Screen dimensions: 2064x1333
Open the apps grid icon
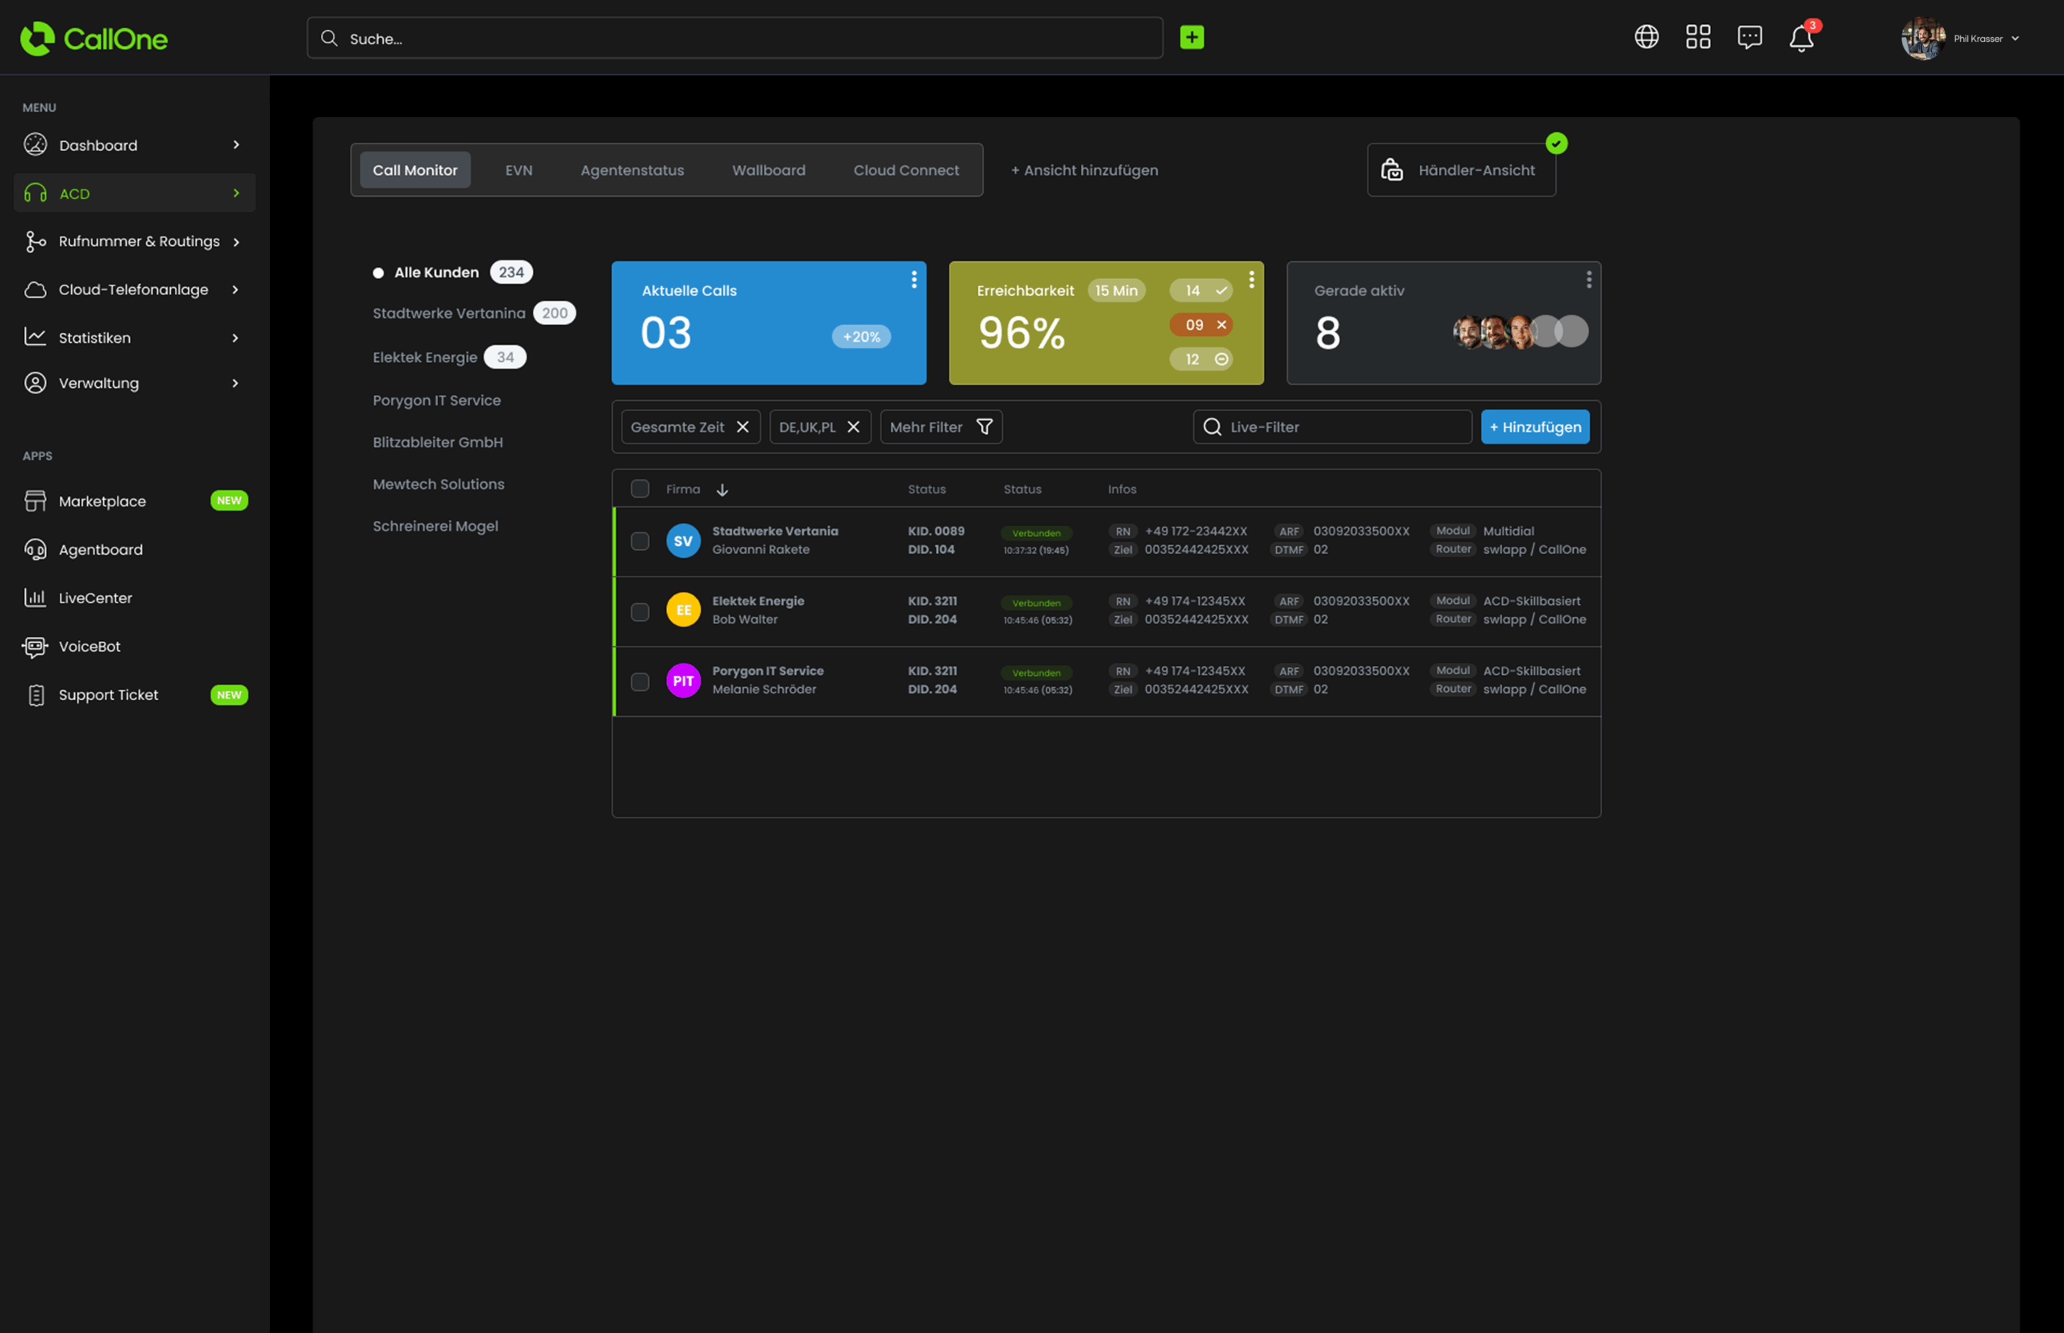pos(1698,37)
